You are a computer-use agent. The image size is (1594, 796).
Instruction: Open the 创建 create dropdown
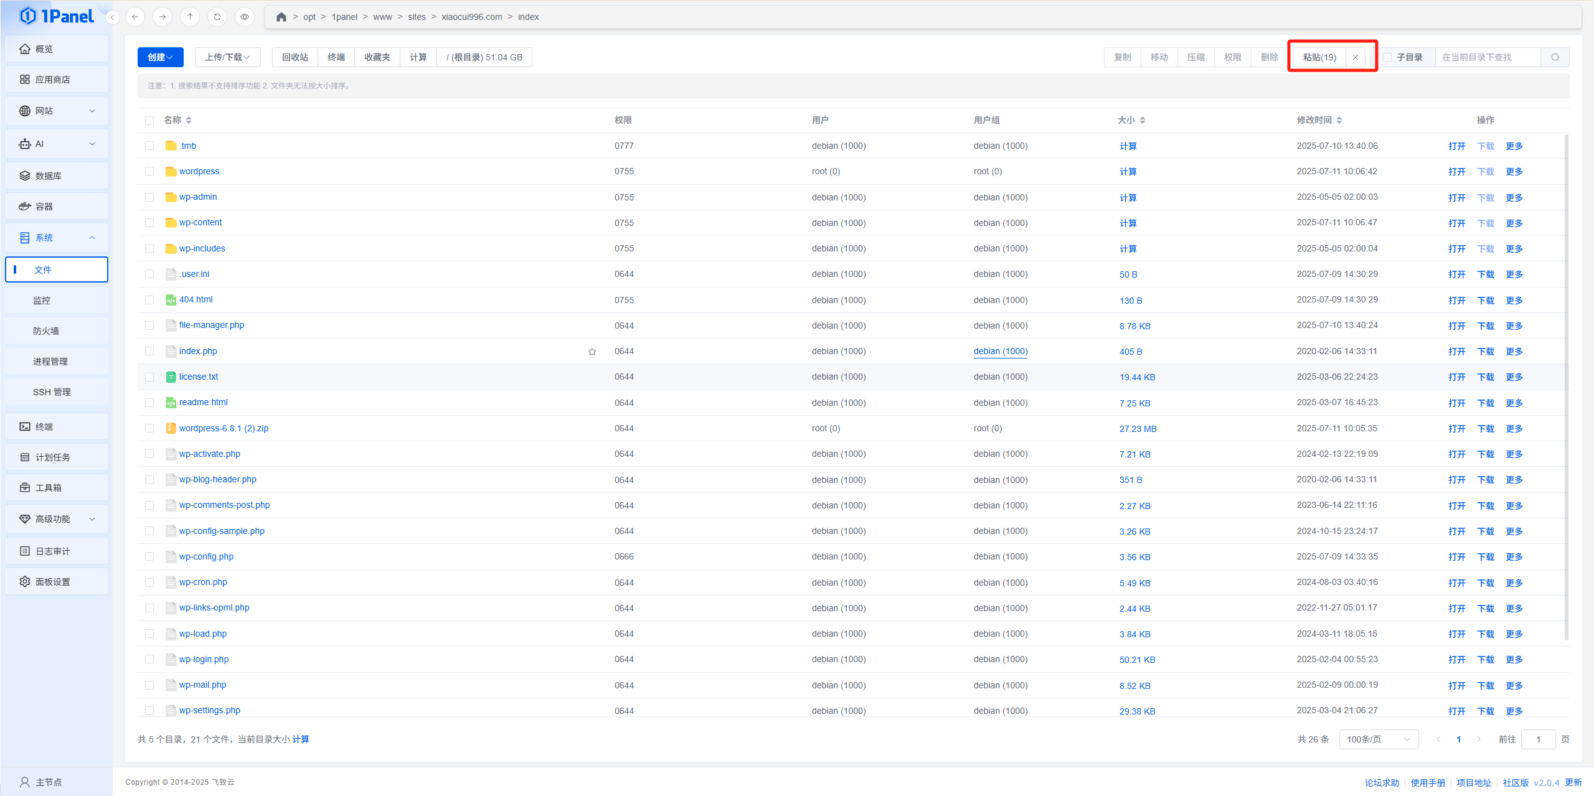click(160, 57)
